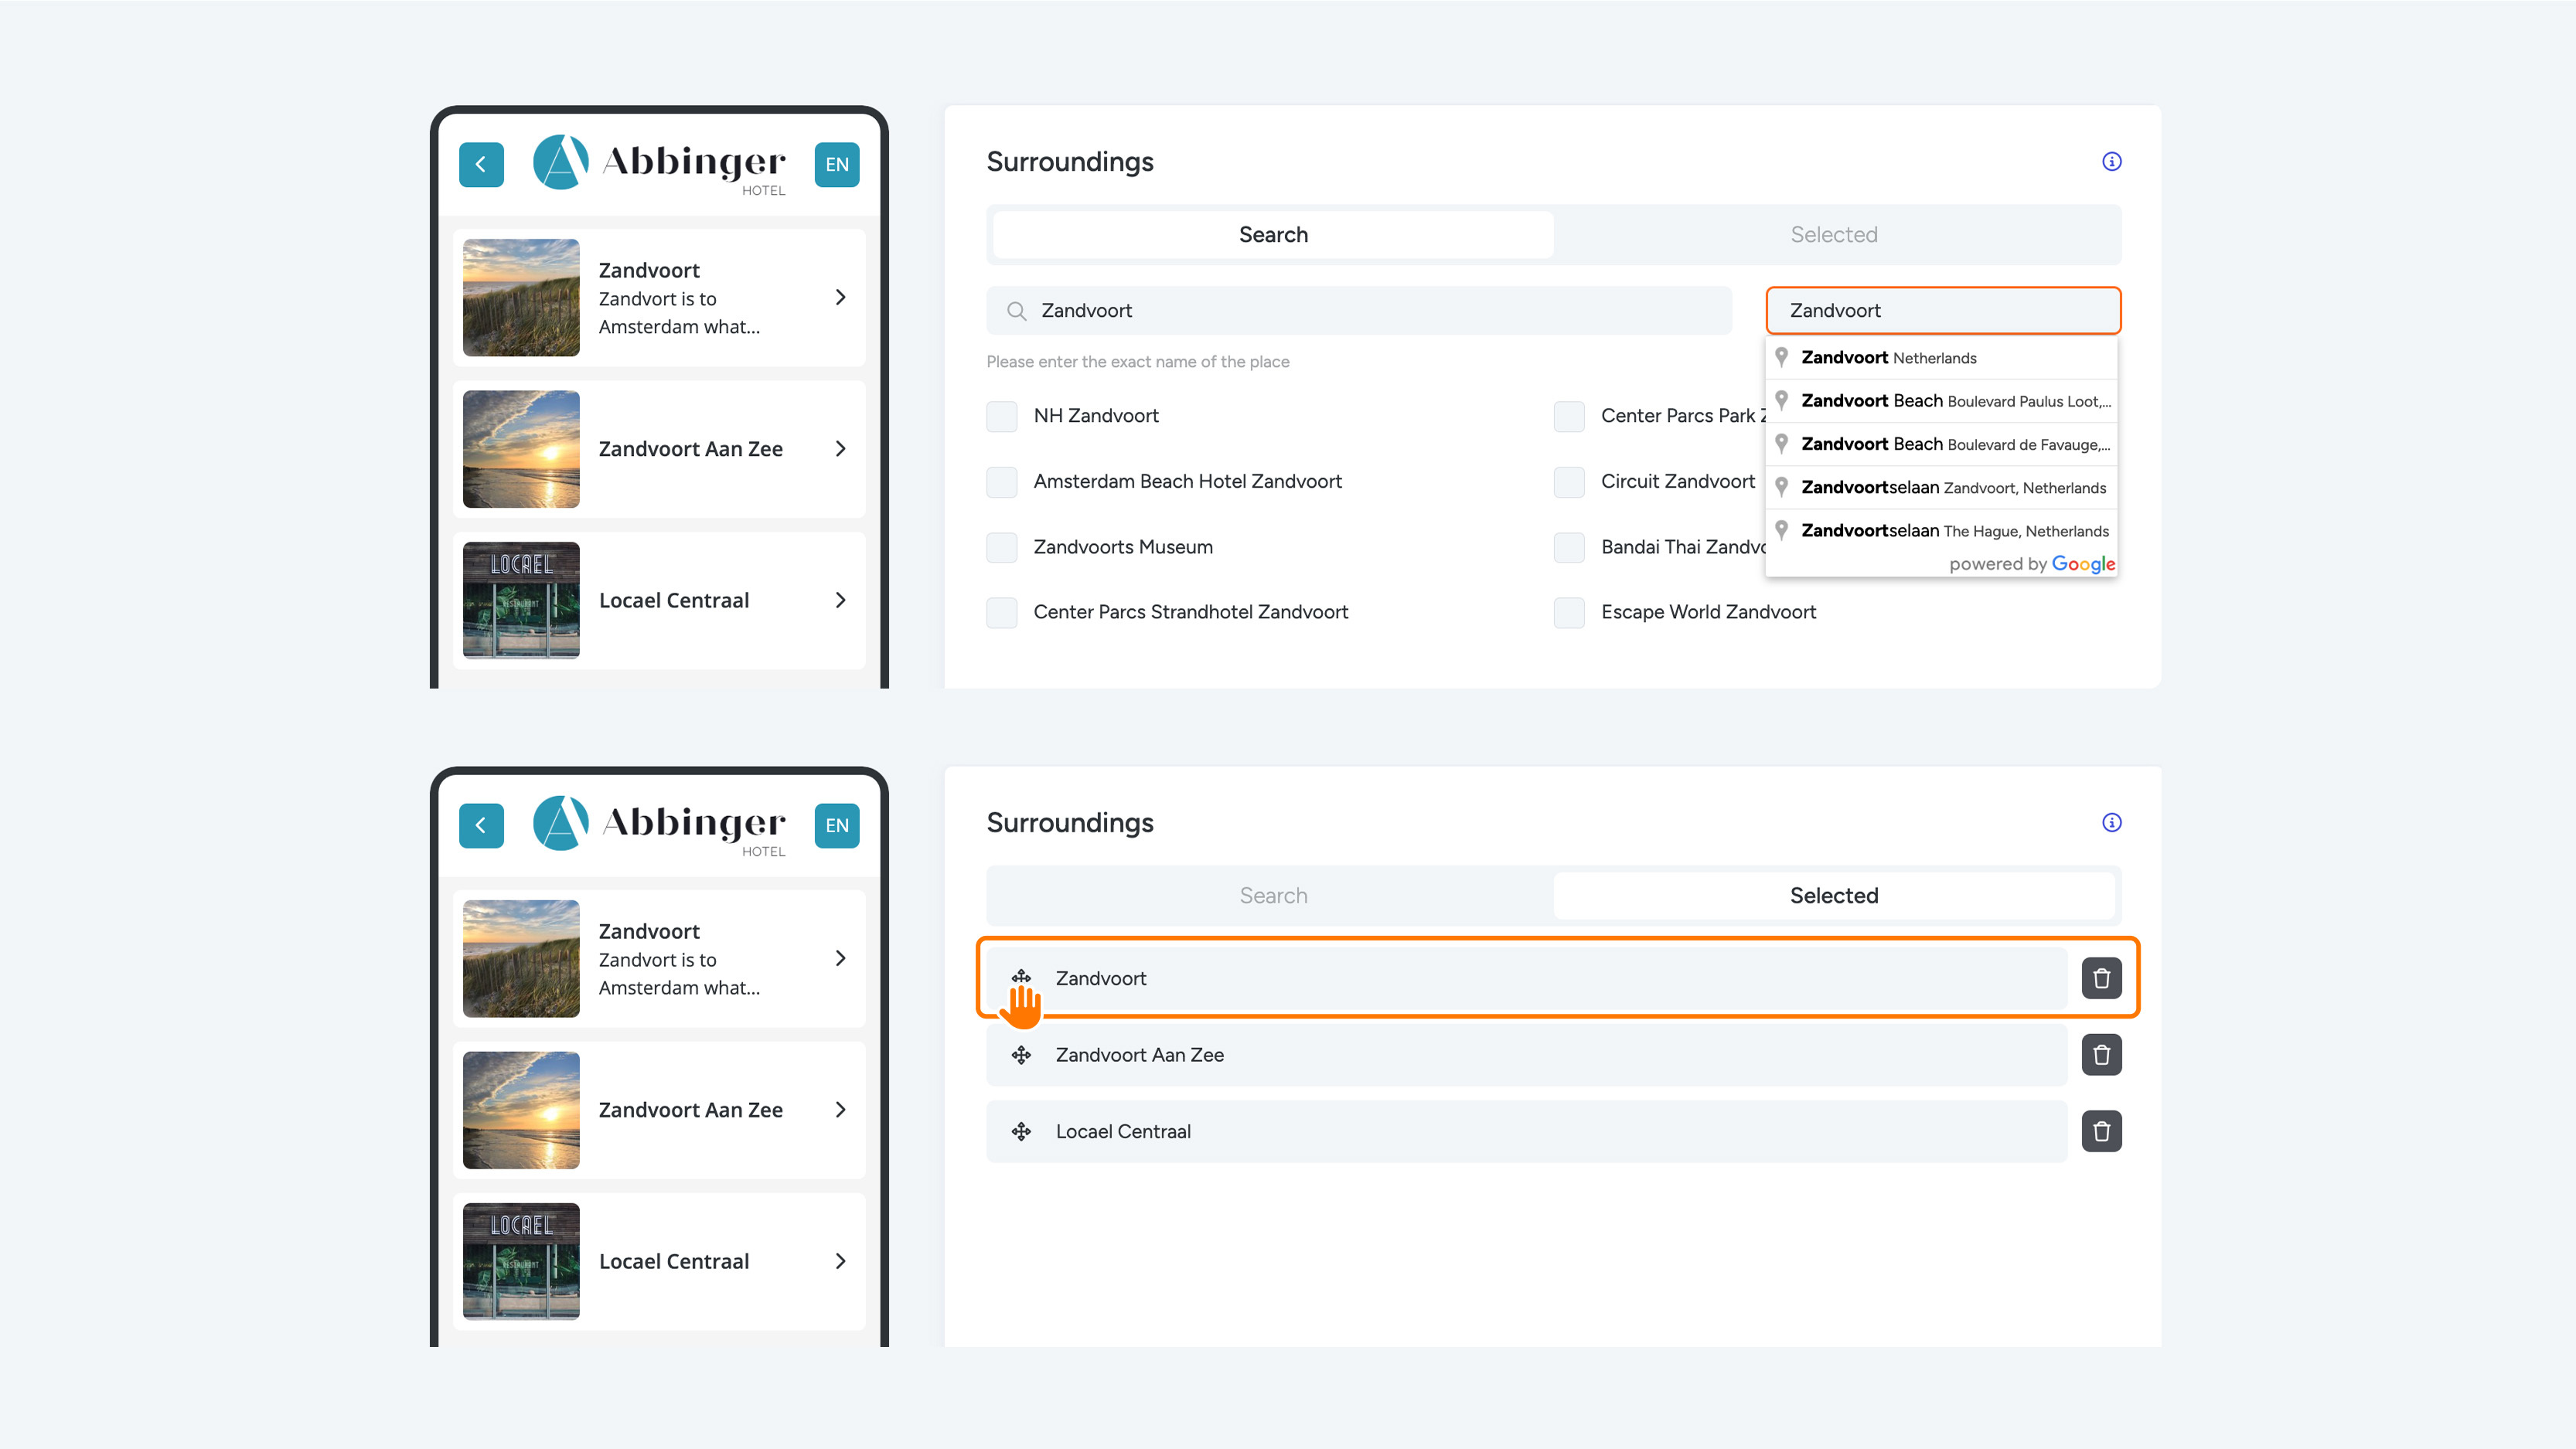Click Locael restaurant thumbnail in bottom phone
Viewport: 2576px width, 1449px height.
[x=521, y=1261]
